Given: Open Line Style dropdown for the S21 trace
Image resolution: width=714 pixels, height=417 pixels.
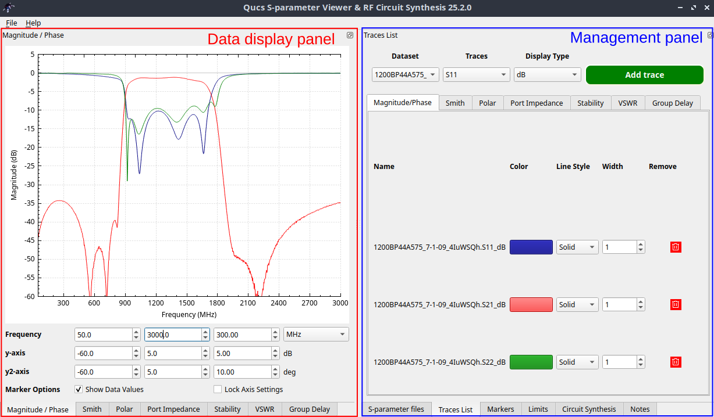Looking at the screenshot, I should tap(577, 304).
